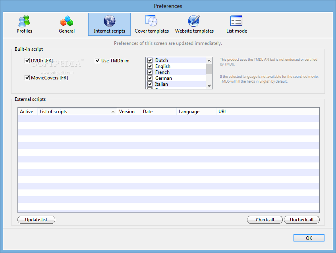Sort by the Language column header
The height and width of the screenshot is (253, 336).
(196, 111)
